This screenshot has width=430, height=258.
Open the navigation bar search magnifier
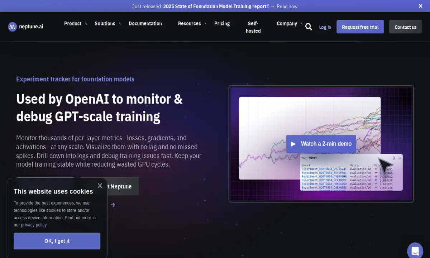coord(309,27)
